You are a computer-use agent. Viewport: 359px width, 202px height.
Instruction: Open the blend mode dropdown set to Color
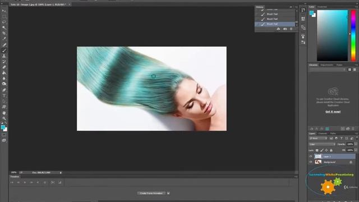click(x=322, y=144)
